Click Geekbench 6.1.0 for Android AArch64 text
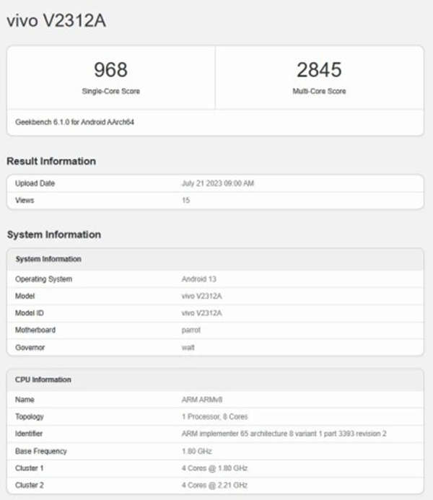This screenshot has height=500, width=433. click(74, 122)
